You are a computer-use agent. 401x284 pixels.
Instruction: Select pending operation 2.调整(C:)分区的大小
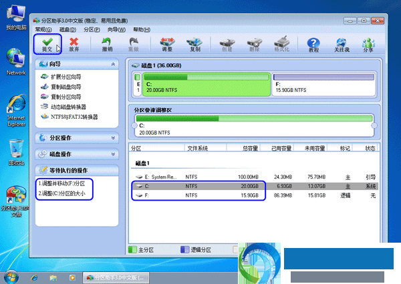pyautogui.click(x=62, y=193)
